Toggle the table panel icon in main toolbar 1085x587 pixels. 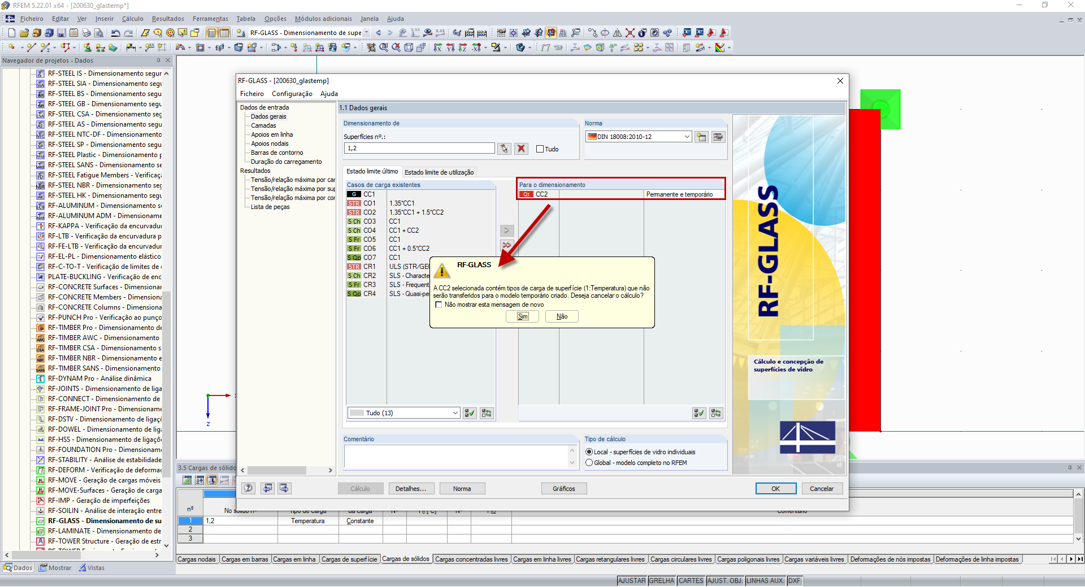coord(224,33)
